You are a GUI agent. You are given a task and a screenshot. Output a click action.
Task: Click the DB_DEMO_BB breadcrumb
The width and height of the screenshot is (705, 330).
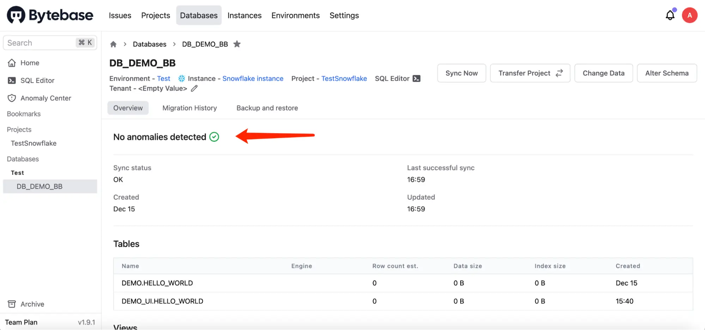(x=205, y=44)
